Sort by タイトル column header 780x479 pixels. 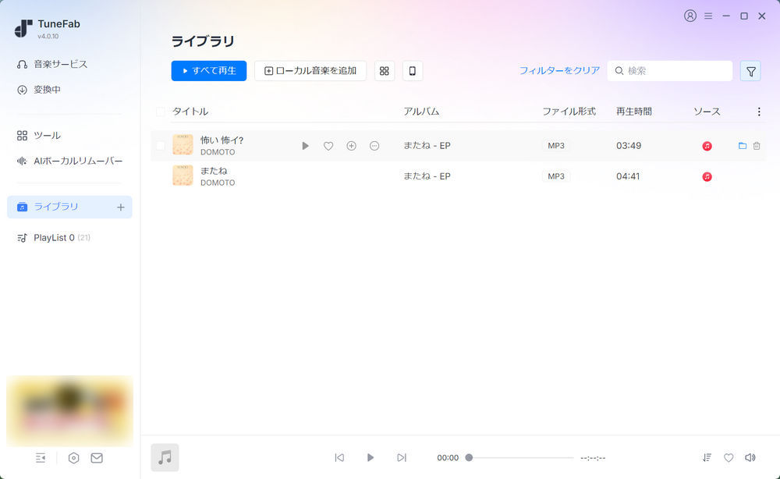190,112
